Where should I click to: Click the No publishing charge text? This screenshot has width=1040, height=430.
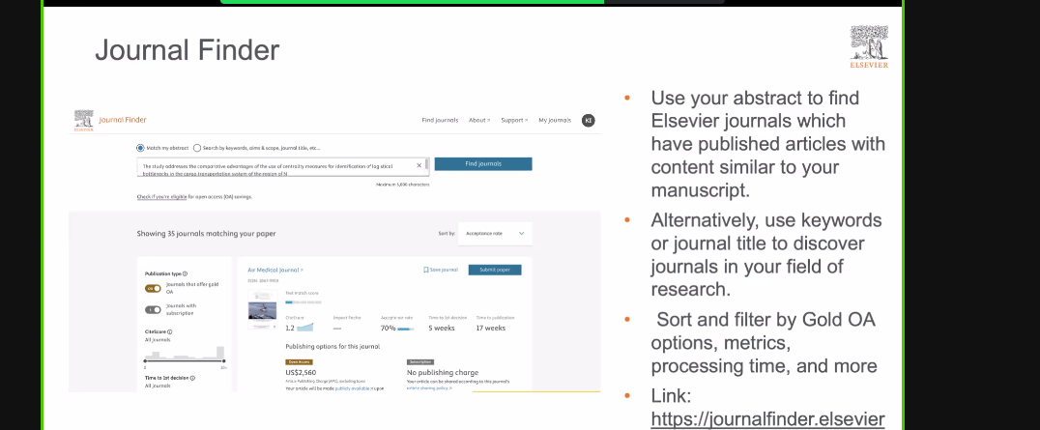(443, 373)
